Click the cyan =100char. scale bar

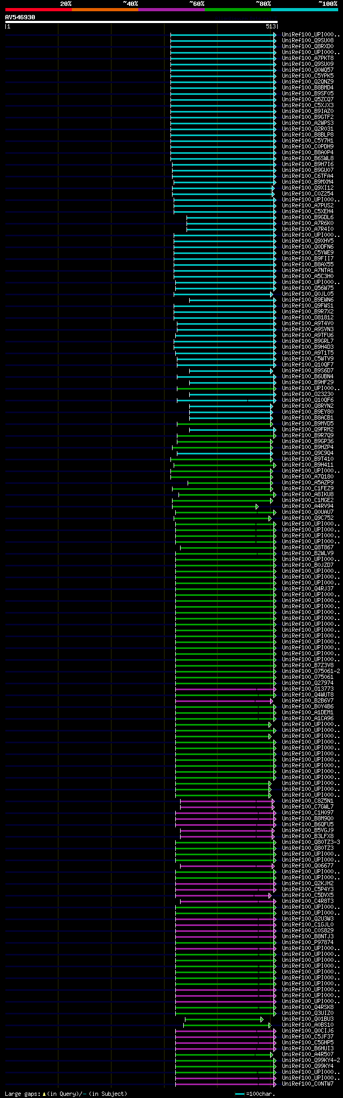[x=240, y=1094]
